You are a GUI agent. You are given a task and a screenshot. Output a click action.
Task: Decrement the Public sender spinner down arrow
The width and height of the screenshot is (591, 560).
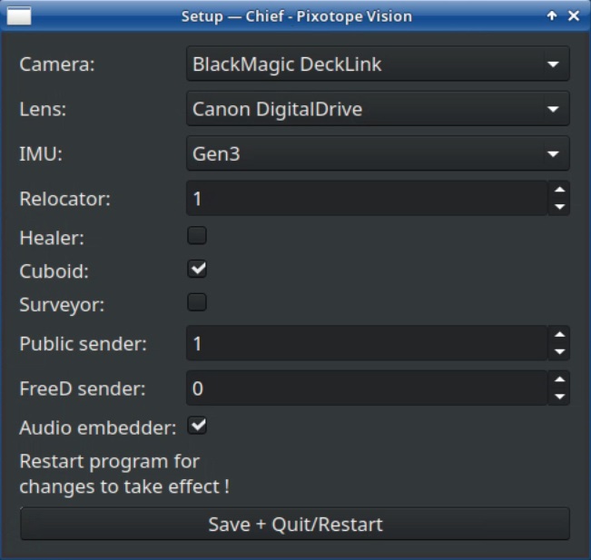coord(559,351)
